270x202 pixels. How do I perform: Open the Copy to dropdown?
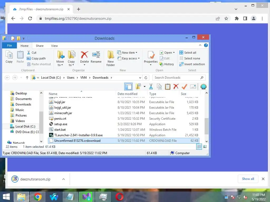(71, 59)
